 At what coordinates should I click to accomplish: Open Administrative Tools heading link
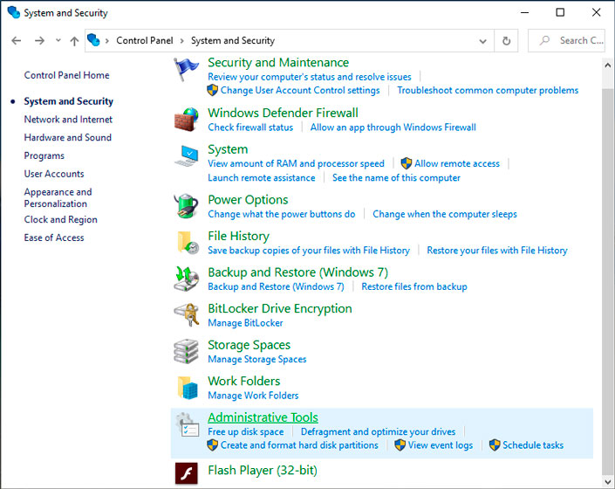263,417
